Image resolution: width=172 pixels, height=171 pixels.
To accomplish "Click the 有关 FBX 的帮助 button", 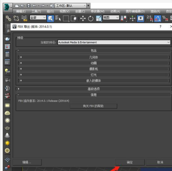I will pos(93,106).
